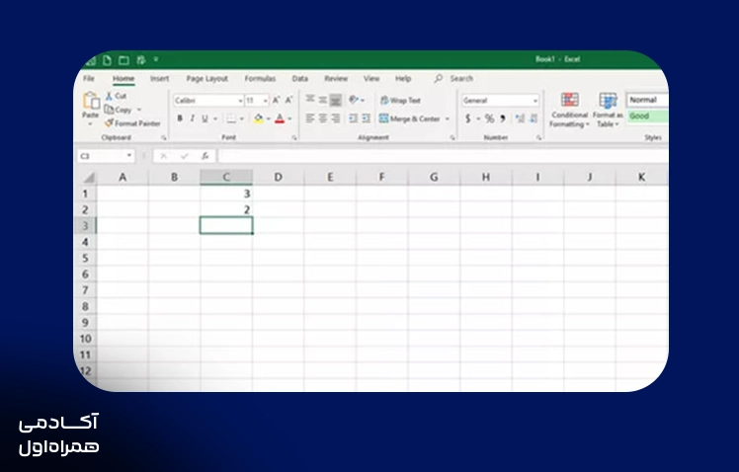Toggle Italic formatting
The image size is (739, 472).
point(193,118)
